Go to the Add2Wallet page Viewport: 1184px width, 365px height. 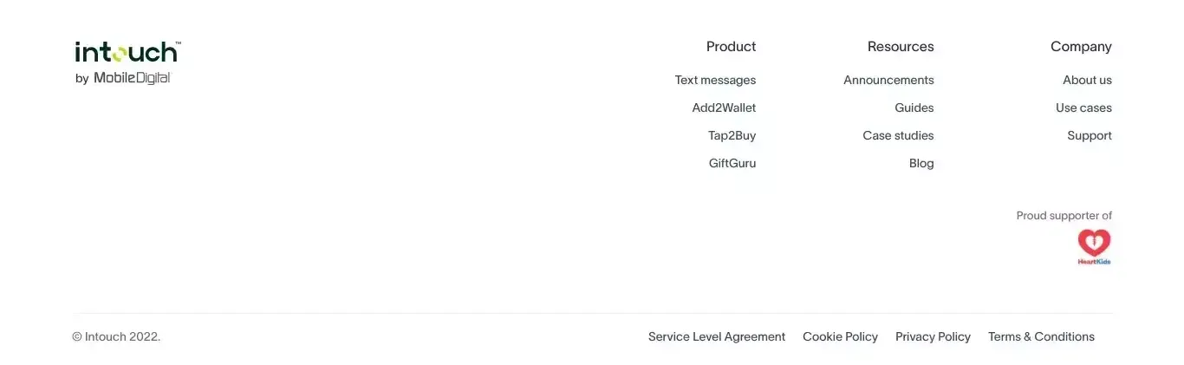click(x=724, y=108)
